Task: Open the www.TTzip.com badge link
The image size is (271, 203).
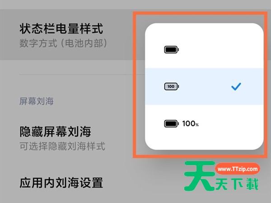Action: [238, 169]
